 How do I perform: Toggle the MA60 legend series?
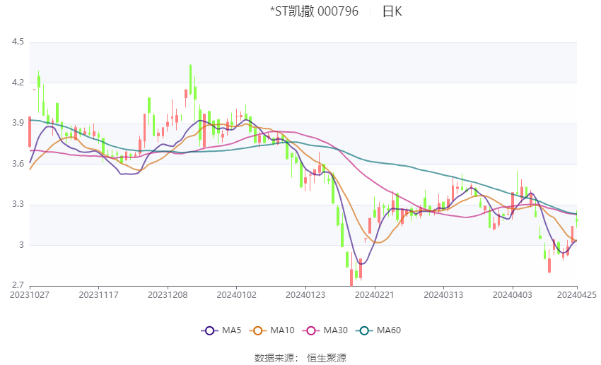coord(378,330)
